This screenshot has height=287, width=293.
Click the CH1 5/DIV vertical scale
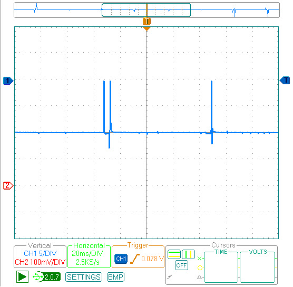(40, 253)
